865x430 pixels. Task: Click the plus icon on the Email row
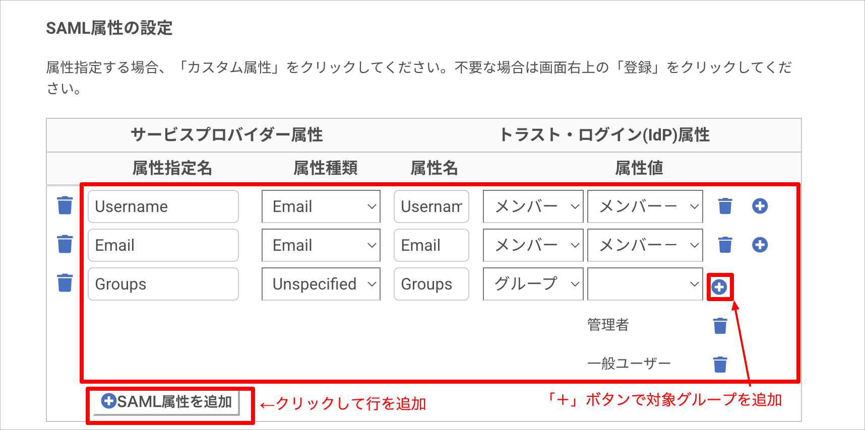pos(760,245)
